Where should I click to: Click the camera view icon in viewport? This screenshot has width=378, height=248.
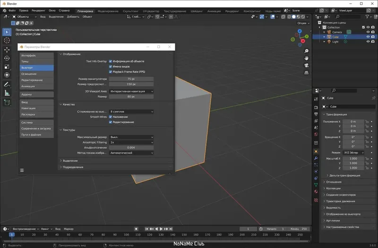pos(306,65)
